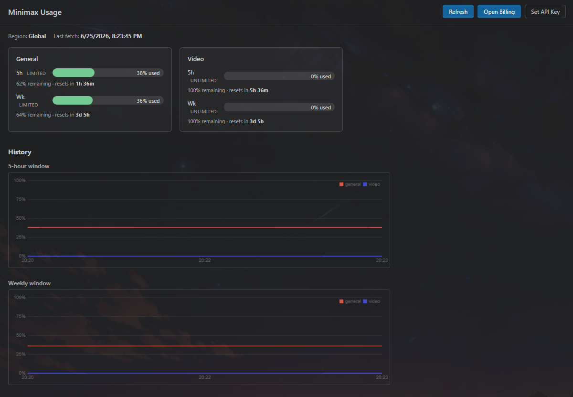Click 20:20 axis label in 5-hour chart

pyautogui.click(x=28, y=260)
